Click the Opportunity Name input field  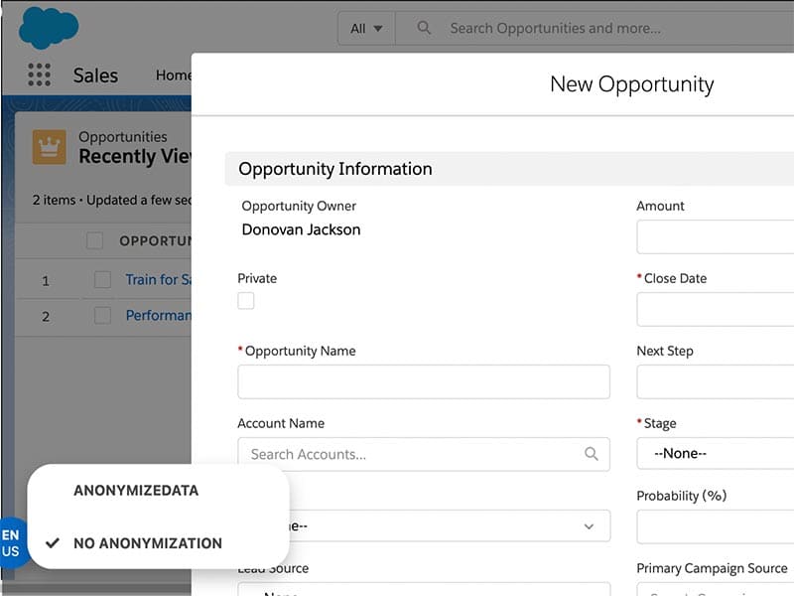(x=424, y=381)
